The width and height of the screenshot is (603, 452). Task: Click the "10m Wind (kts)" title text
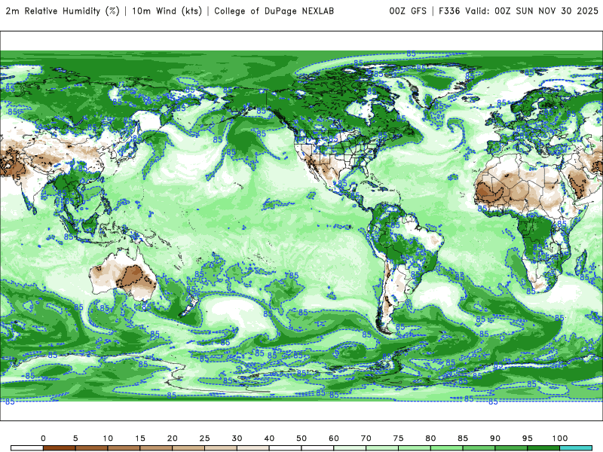pyautogui.click(x=167, y=11)
